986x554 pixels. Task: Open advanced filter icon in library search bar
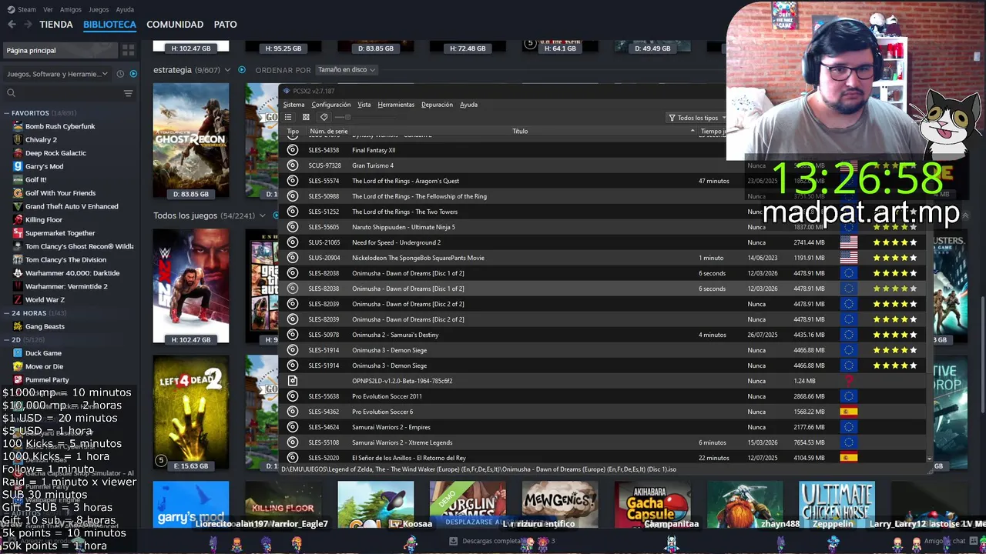(x=128, y=93)
